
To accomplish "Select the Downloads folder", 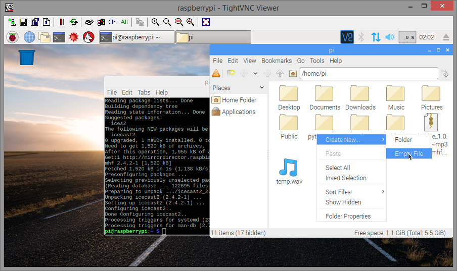I will pyautogui.click(x=360, y=98).
